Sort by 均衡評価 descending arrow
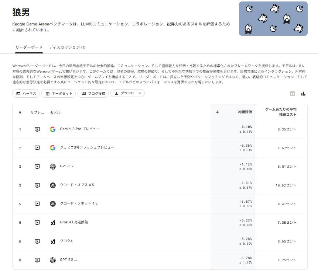The width and height of the screenshot is (318, 272). [x=217, y=112]
